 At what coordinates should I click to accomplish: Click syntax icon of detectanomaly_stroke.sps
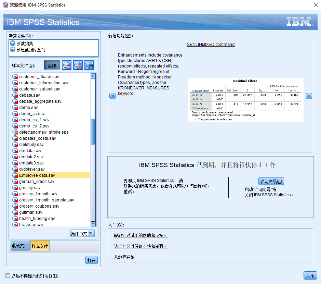coord(15,132)
